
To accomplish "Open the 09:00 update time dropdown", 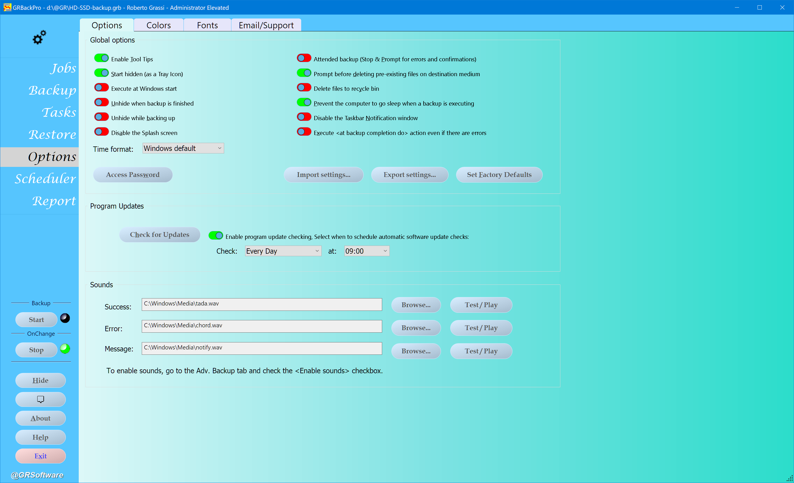I will tap(366, 251).
